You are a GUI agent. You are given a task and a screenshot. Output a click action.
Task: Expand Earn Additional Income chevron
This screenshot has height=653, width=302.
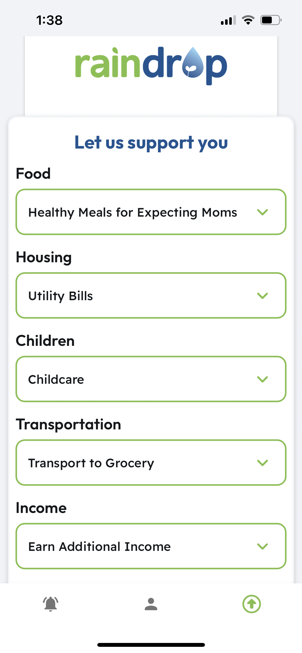coord(263,546)
